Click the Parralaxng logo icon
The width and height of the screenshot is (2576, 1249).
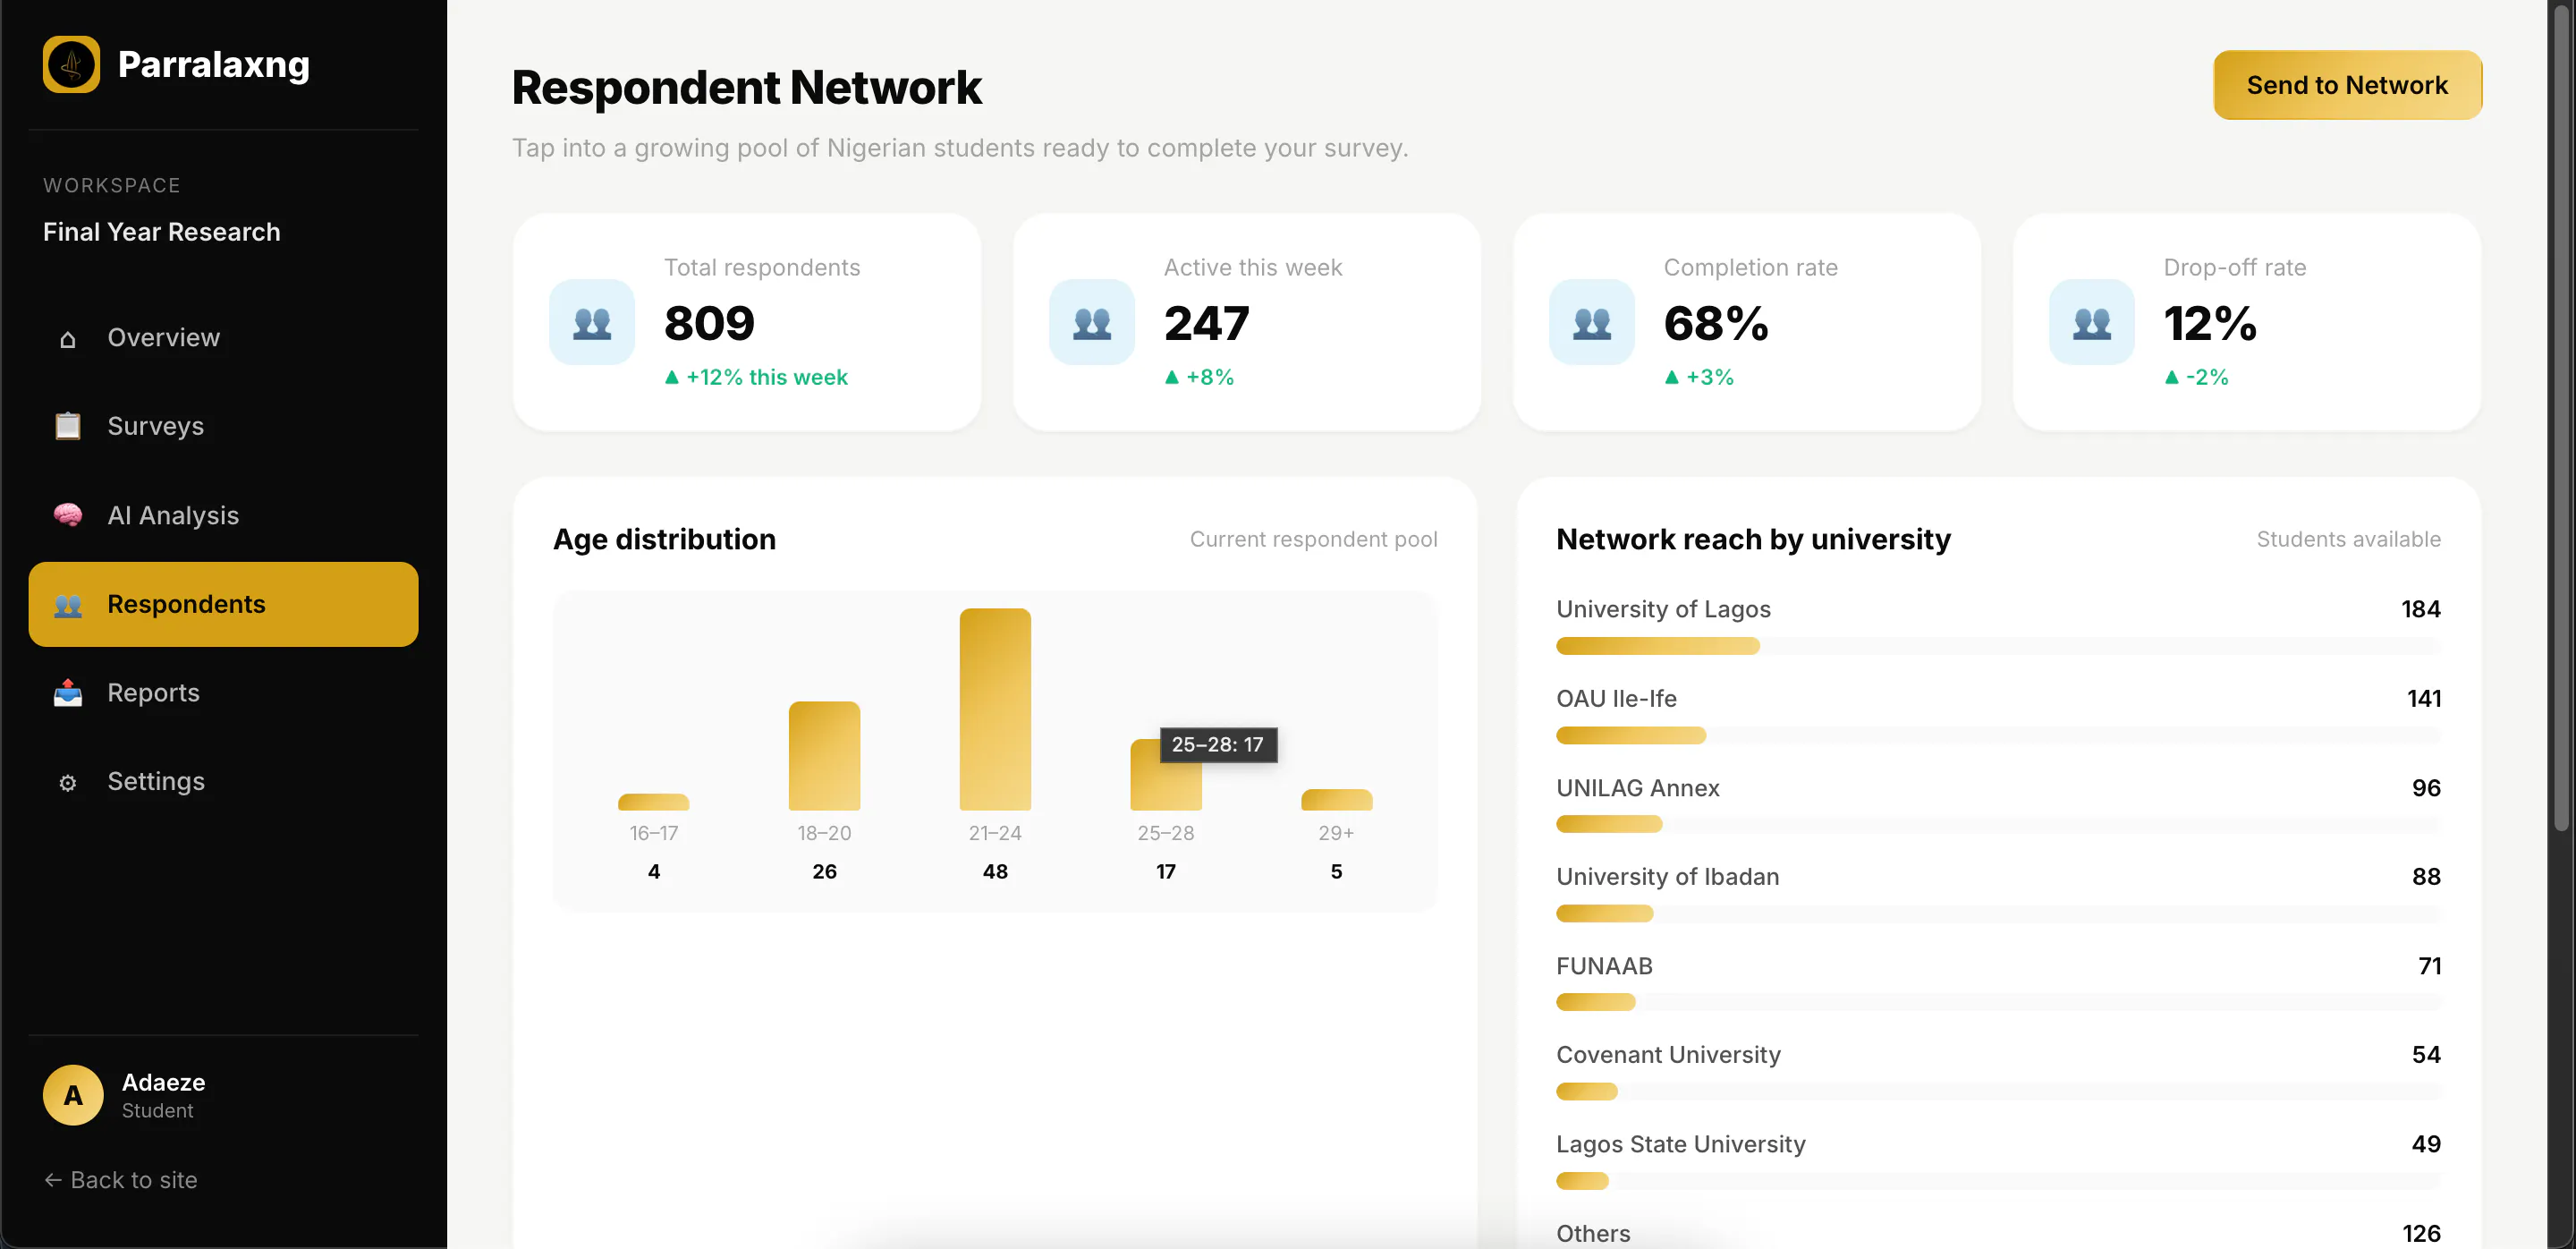click(71, 65)
